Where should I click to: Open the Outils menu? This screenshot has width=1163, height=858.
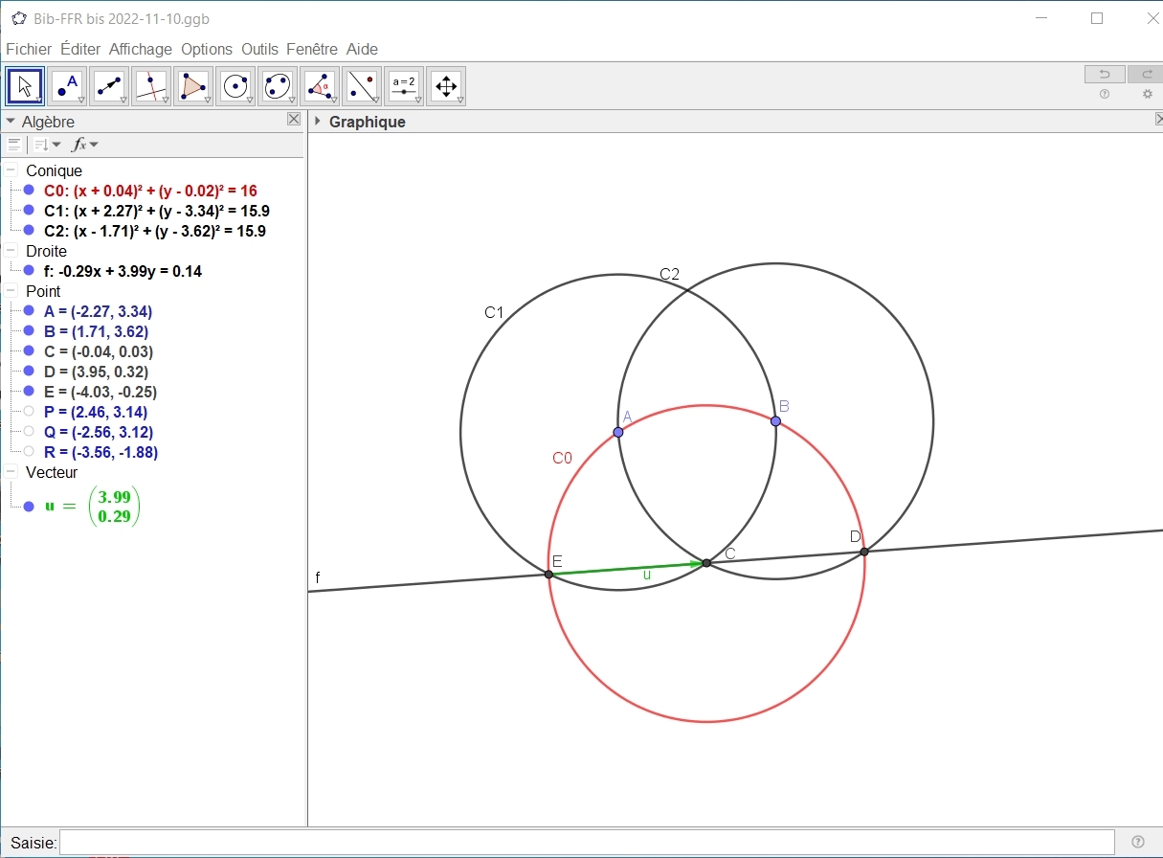pyautogui.click(x=259, y=49)
